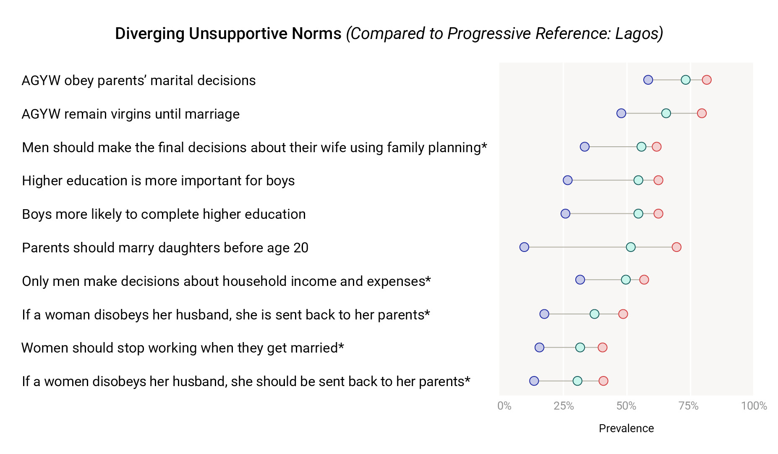This screenshot has height=454, width=778.
Task: Select the 25% axis tick label
Action: click(x=564, y=406)
